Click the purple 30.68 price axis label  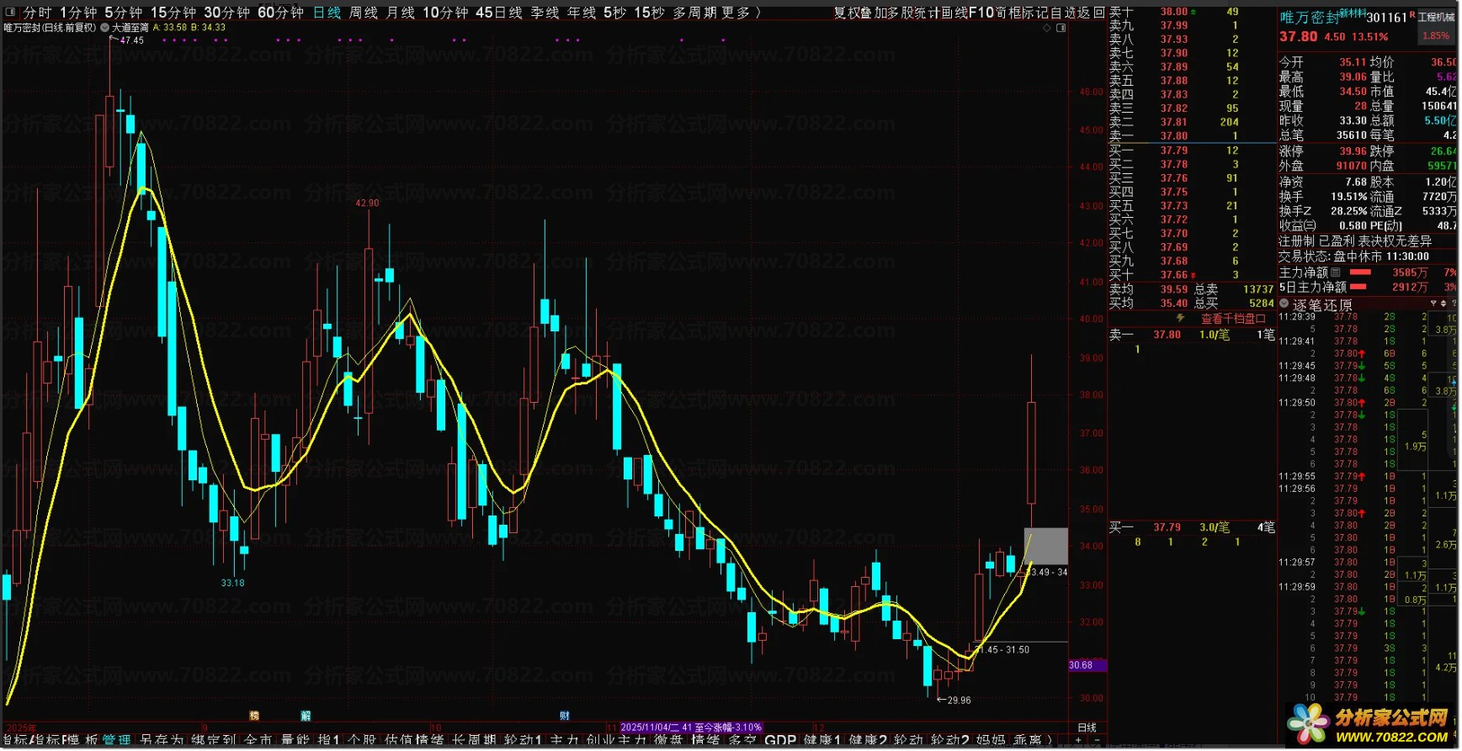1082,665
